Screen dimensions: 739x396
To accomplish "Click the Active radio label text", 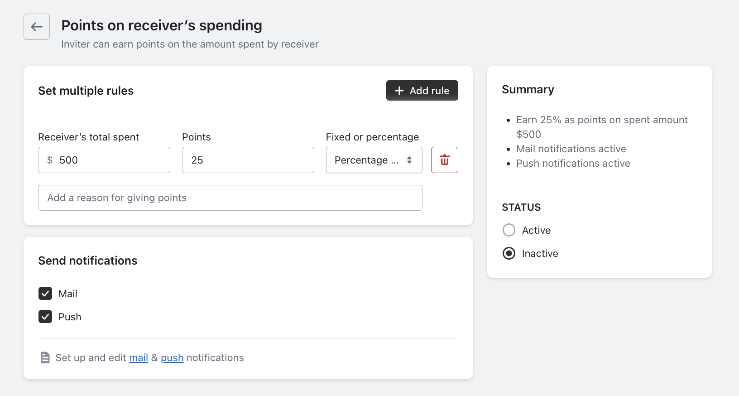I will [536, 230].
